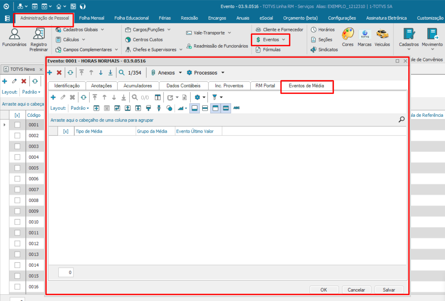
Task: Open Registro Preliminar from the ribbon
Action: click(38, 40)
